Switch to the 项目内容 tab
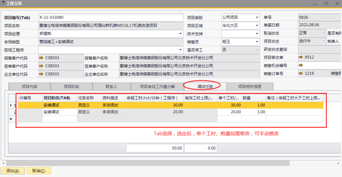The width and height of the screenshot is (342, 177). tap(29, 86)
